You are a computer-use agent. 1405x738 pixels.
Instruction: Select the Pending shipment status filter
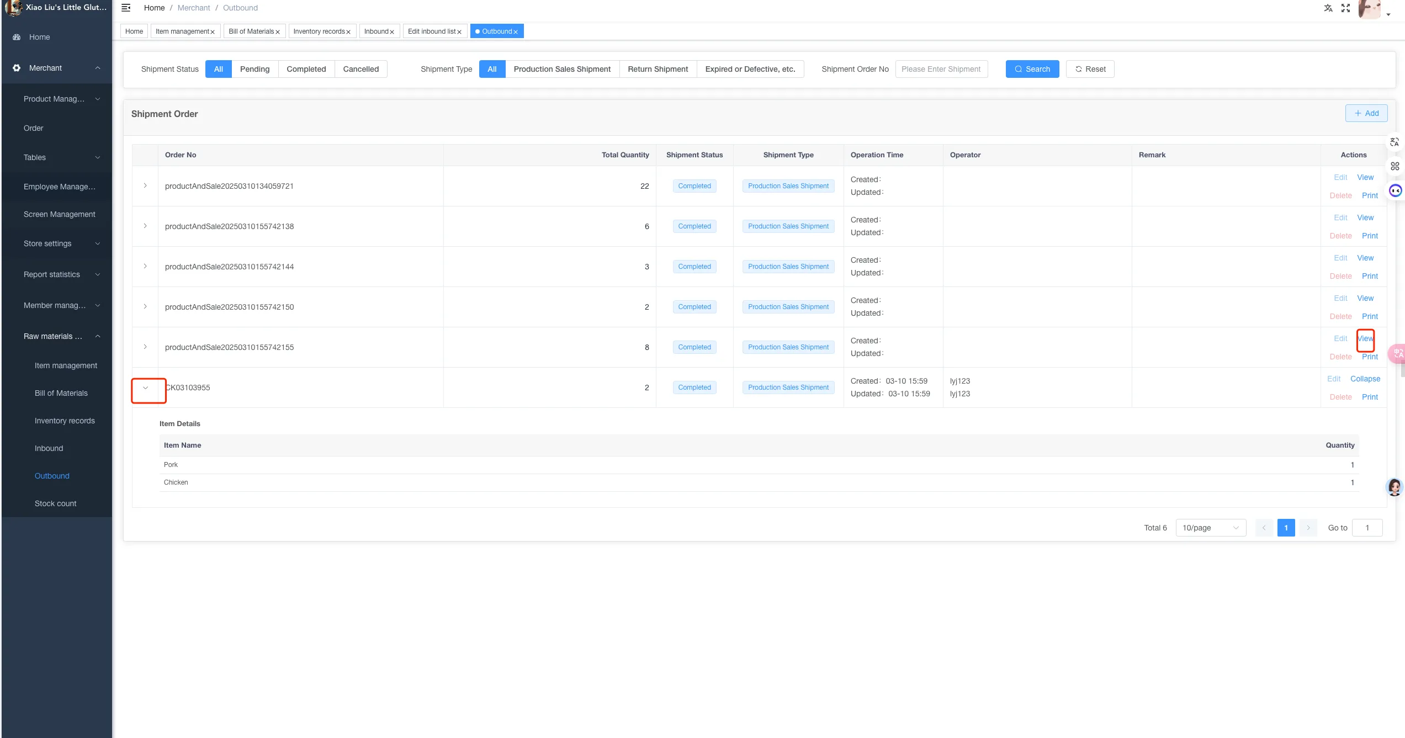pyautogui.click(x=255, y=69)
